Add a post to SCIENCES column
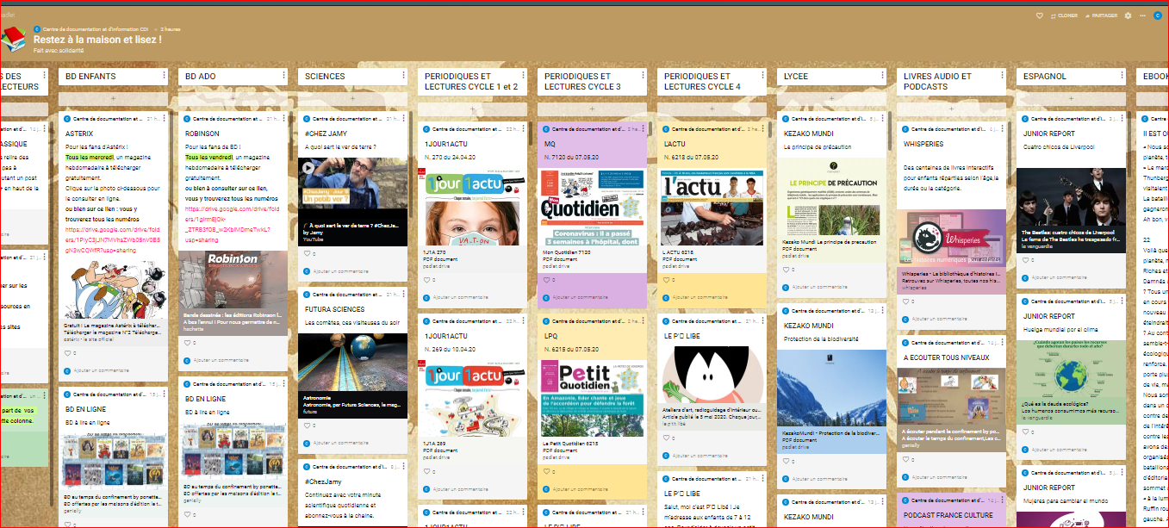 [352, 99]
